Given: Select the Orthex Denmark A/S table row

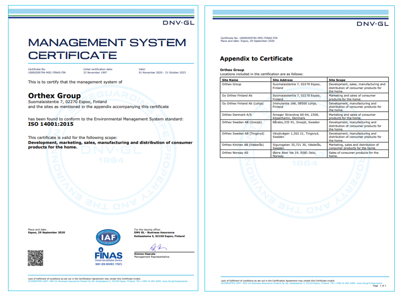Looking at the screenshot, I should [304, 116].
